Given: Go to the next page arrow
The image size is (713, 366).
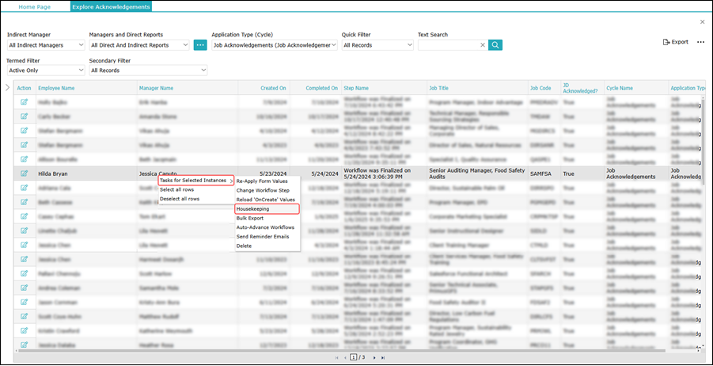Looking at the screenshot, I should point(373,357).
